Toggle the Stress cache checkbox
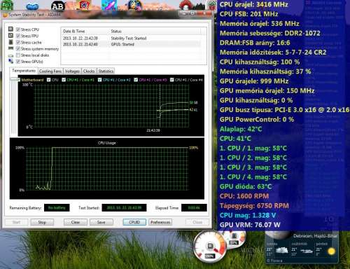350x269 pixels. [x=18, y=42]
